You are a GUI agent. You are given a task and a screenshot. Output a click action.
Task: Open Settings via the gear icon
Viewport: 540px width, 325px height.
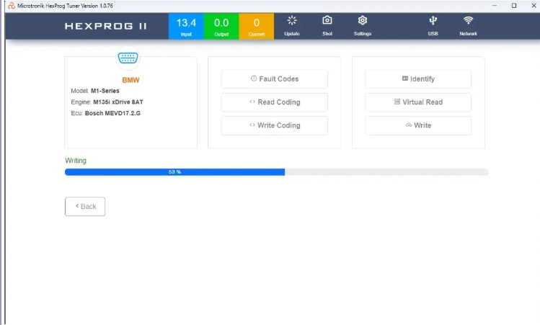point(363,21)
